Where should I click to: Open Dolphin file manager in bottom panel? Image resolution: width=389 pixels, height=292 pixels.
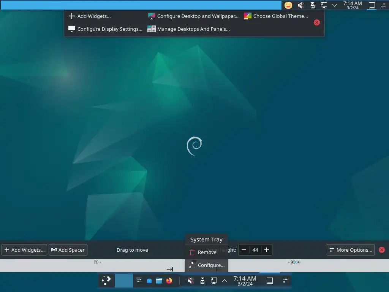(x=159, y=281)
